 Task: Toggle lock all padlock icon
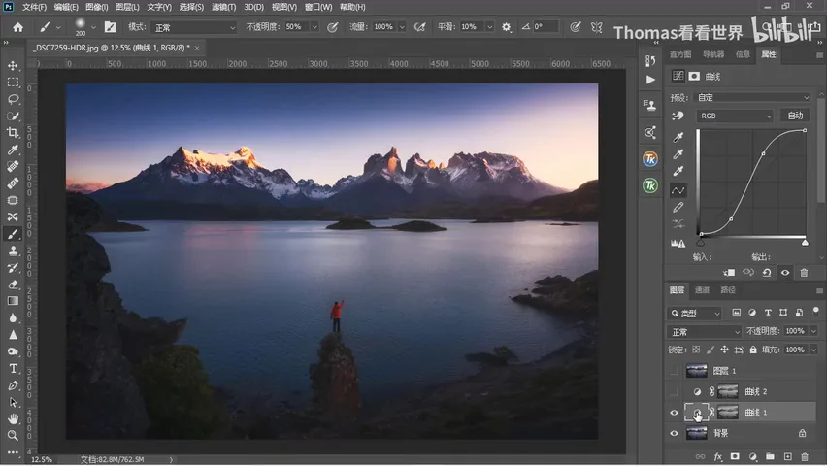pyautogui.click(x=753, y=349)
